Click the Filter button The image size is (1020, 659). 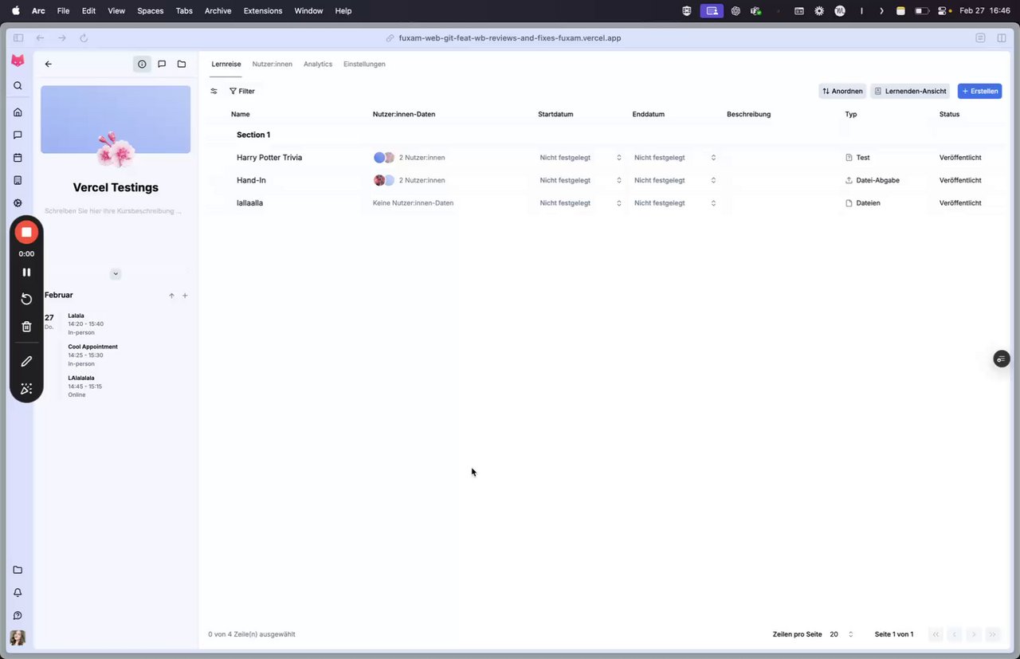click(242, 91)
